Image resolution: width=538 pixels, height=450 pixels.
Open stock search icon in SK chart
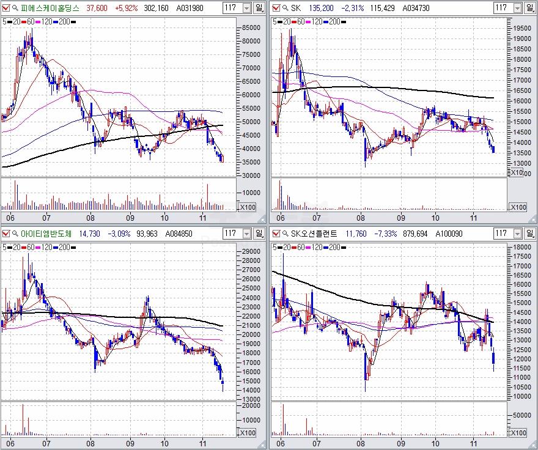point(285,8)
